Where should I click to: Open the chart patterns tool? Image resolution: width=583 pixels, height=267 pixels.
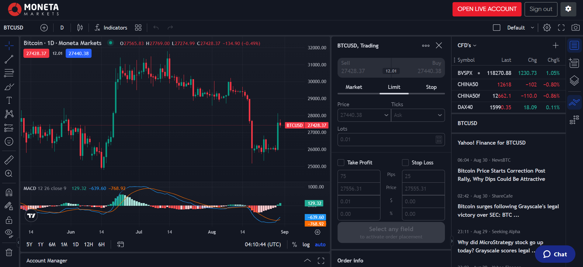[x=9, y=114]
